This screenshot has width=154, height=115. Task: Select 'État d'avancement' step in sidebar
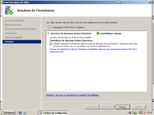tap(14, 38)
